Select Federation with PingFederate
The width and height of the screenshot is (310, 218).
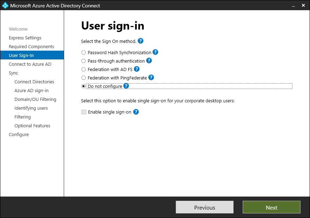(83, 77)
